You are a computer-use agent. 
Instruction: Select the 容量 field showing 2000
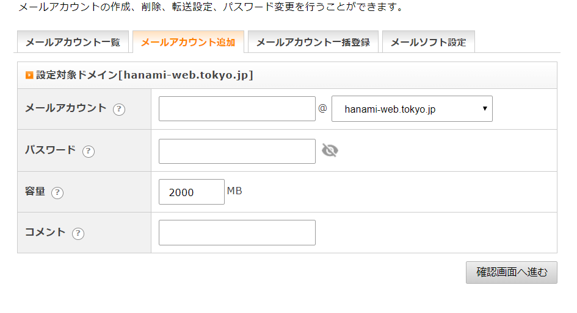coord(191,192)
